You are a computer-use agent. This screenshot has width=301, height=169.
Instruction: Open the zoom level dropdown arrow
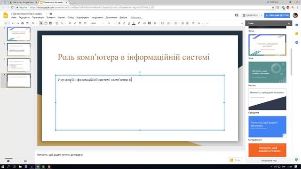click(x=37, y=23)
